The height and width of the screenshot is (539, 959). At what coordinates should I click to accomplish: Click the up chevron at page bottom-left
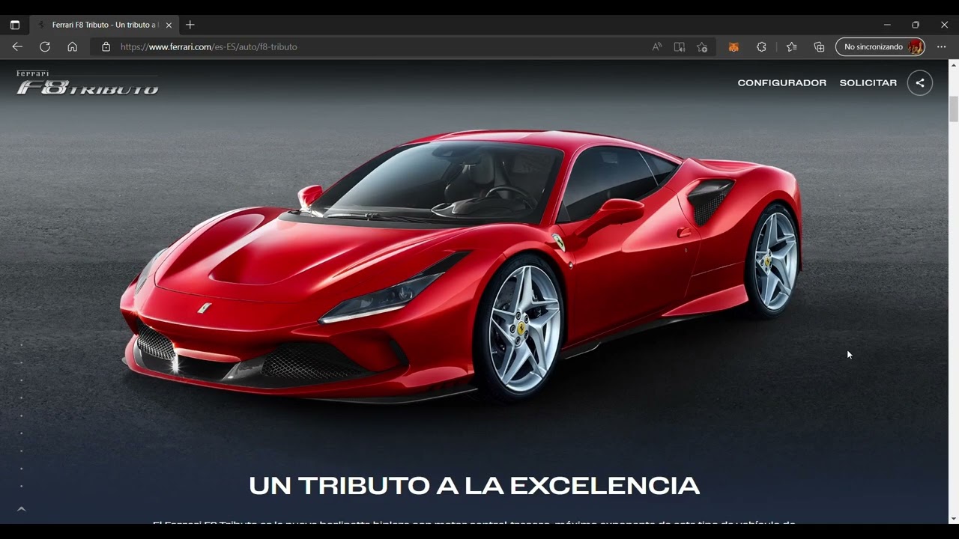21,509
